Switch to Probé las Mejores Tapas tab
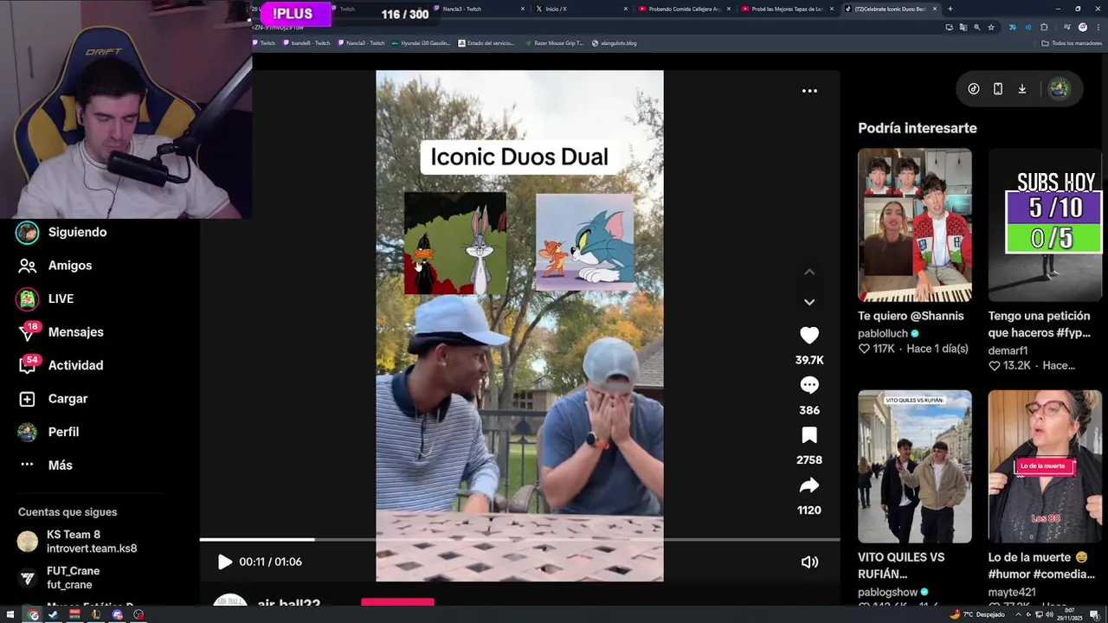Viewport: 1108px width, 623px height. (788, 9)
